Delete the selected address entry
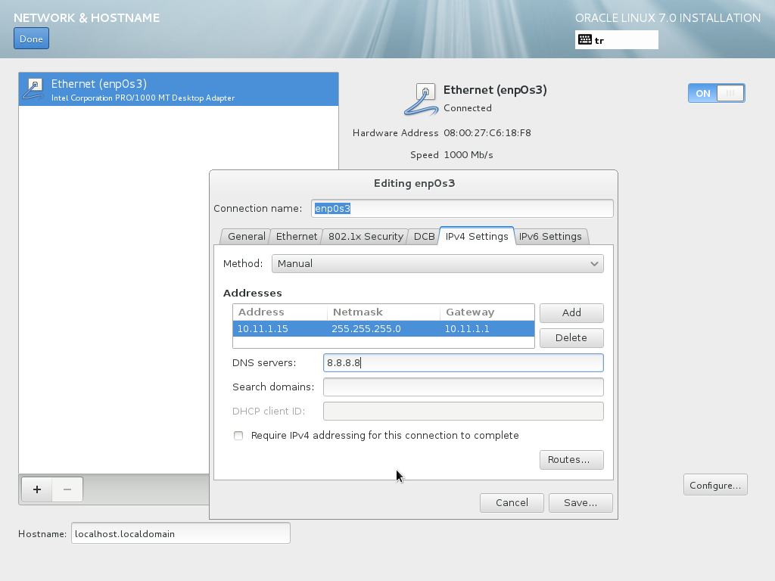 point(571,337)
